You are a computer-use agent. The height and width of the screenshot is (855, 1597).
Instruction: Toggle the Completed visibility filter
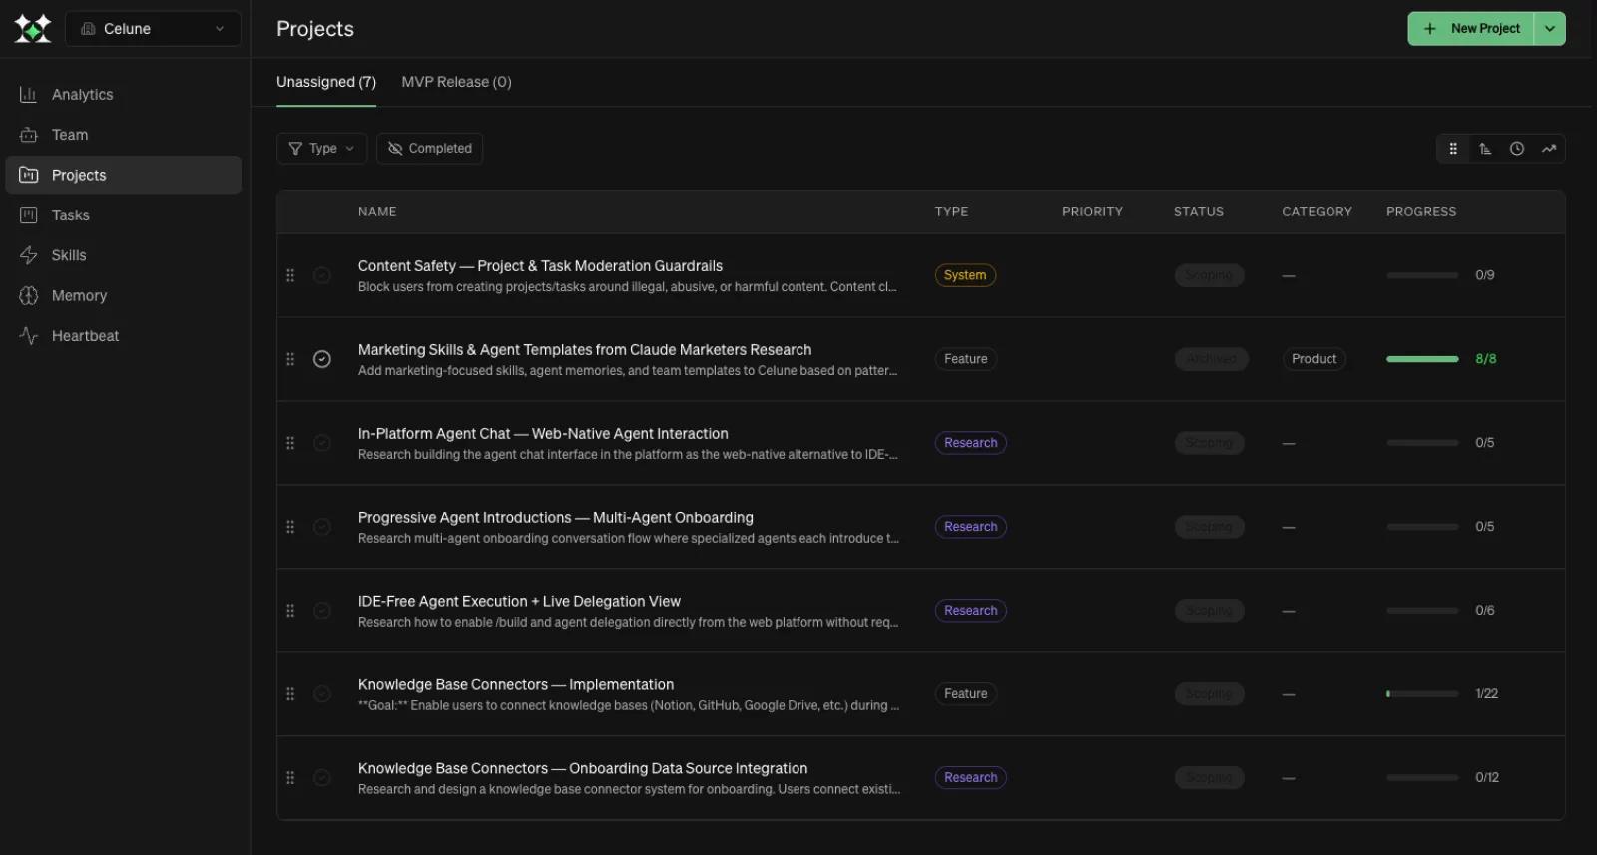coord(429,149)
